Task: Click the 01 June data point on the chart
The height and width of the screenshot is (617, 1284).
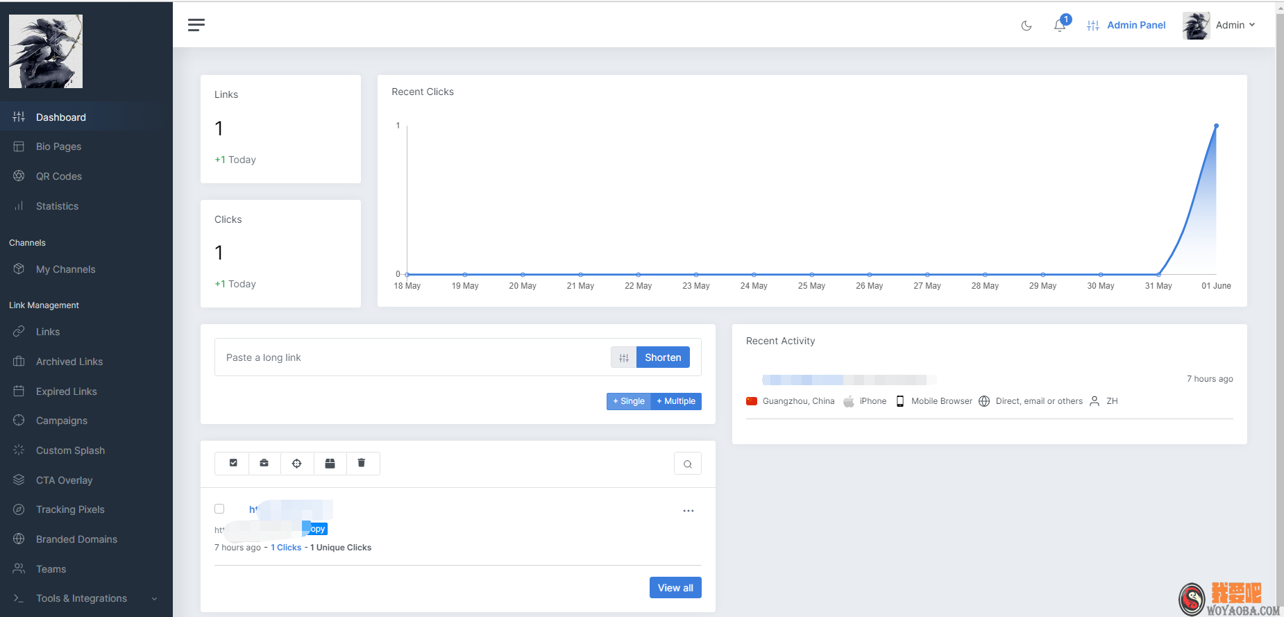Action: (1216, 126)
